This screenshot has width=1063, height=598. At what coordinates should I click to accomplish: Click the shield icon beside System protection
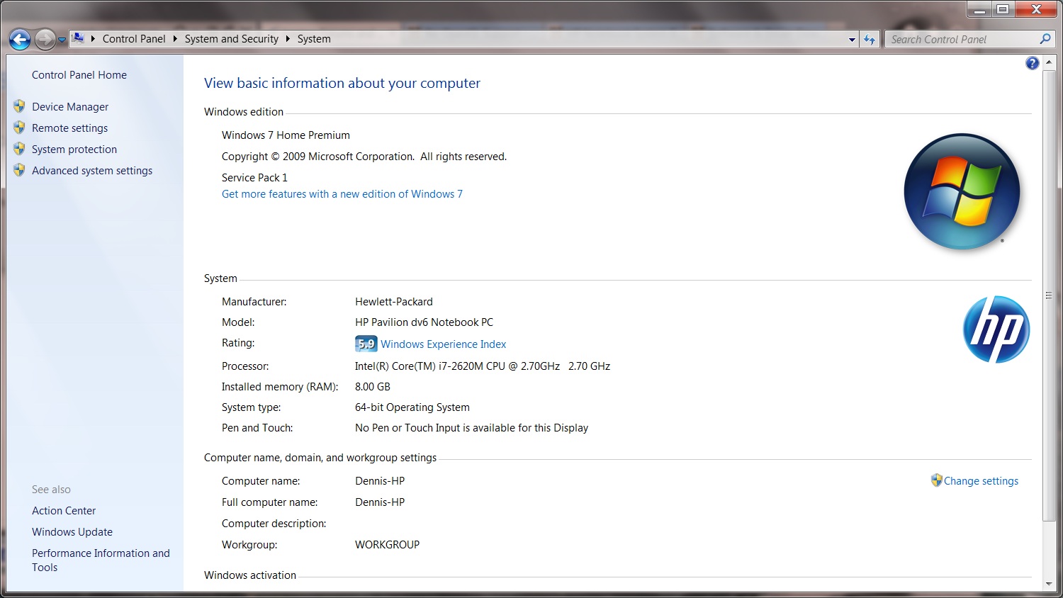point(19,149)
